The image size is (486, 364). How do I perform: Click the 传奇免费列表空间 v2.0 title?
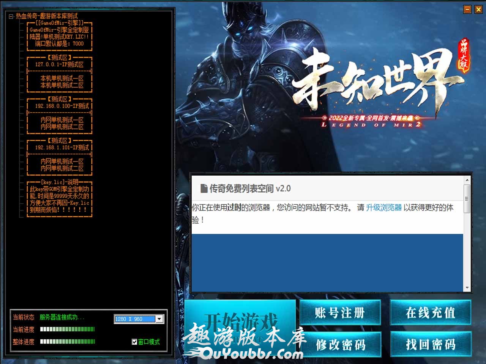point(250,188)
